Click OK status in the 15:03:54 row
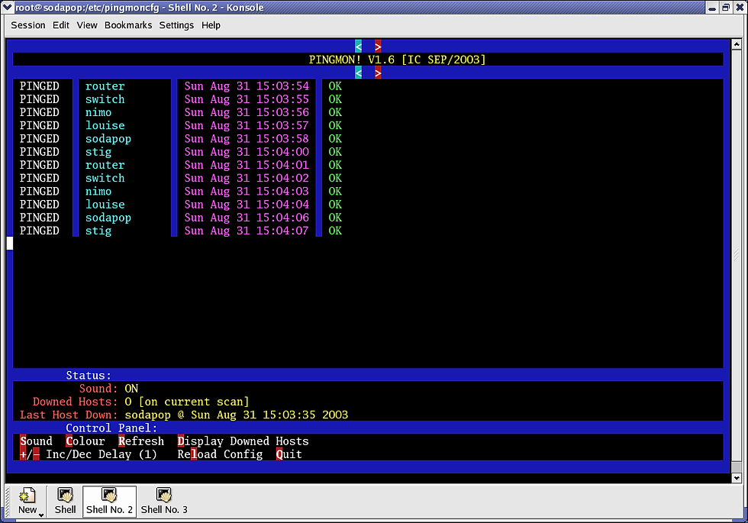This screenshot has height=523, width=748. (335, 86)
